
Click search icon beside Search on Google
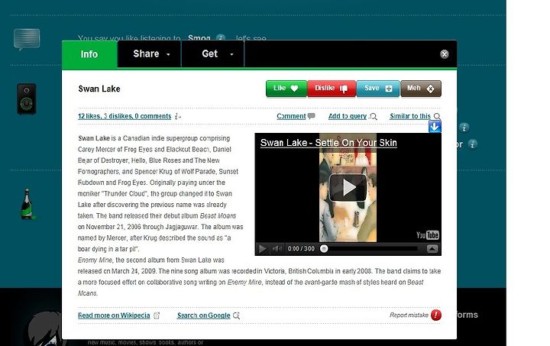[236, 315]
